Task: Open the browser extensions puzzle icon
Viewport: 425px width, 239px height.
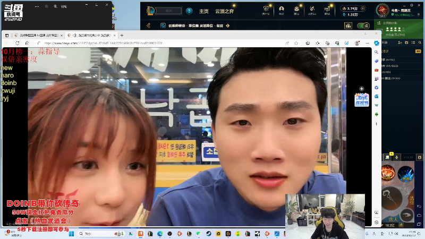Action: (318, 43)
